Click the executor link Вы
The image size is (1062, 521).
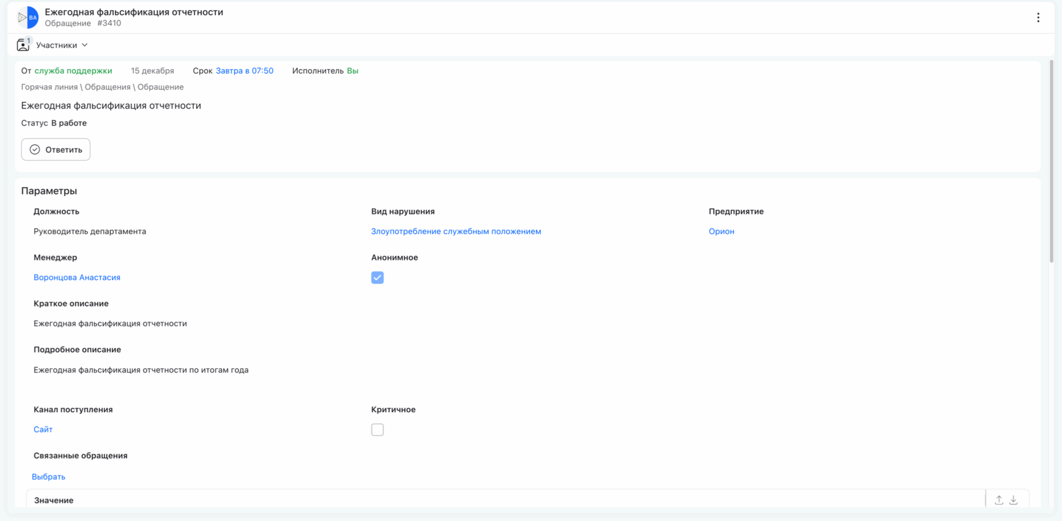tap(353, 71)
